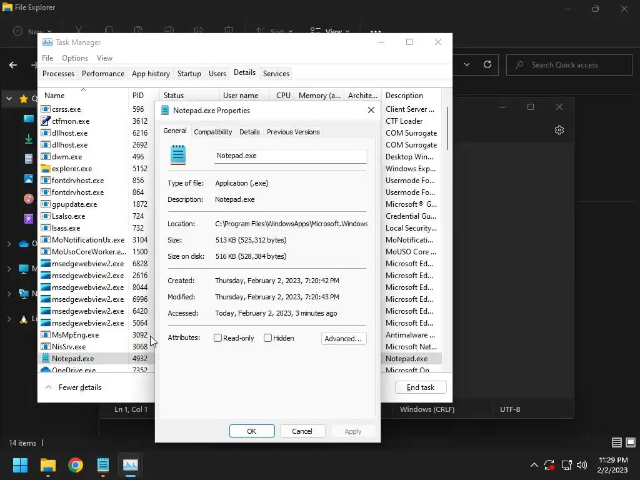Show hidden system tray icons

pos(534,465)
